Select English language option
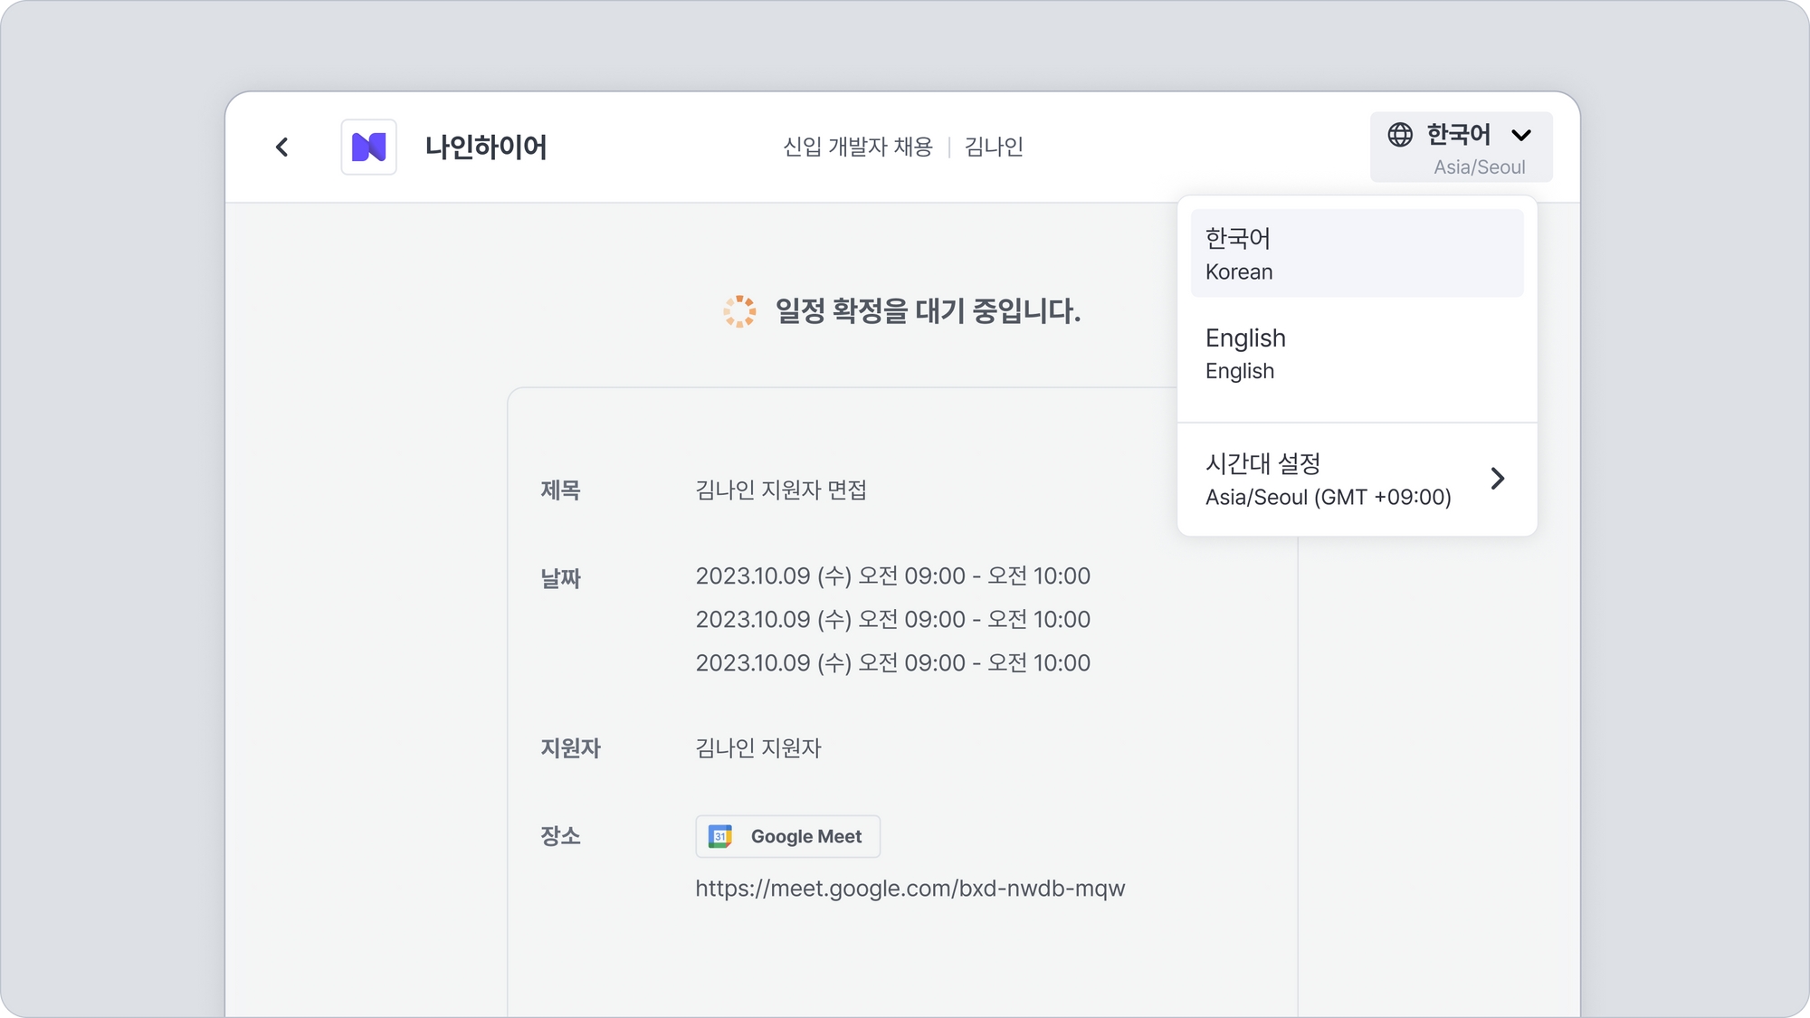 coord(1357,354)
